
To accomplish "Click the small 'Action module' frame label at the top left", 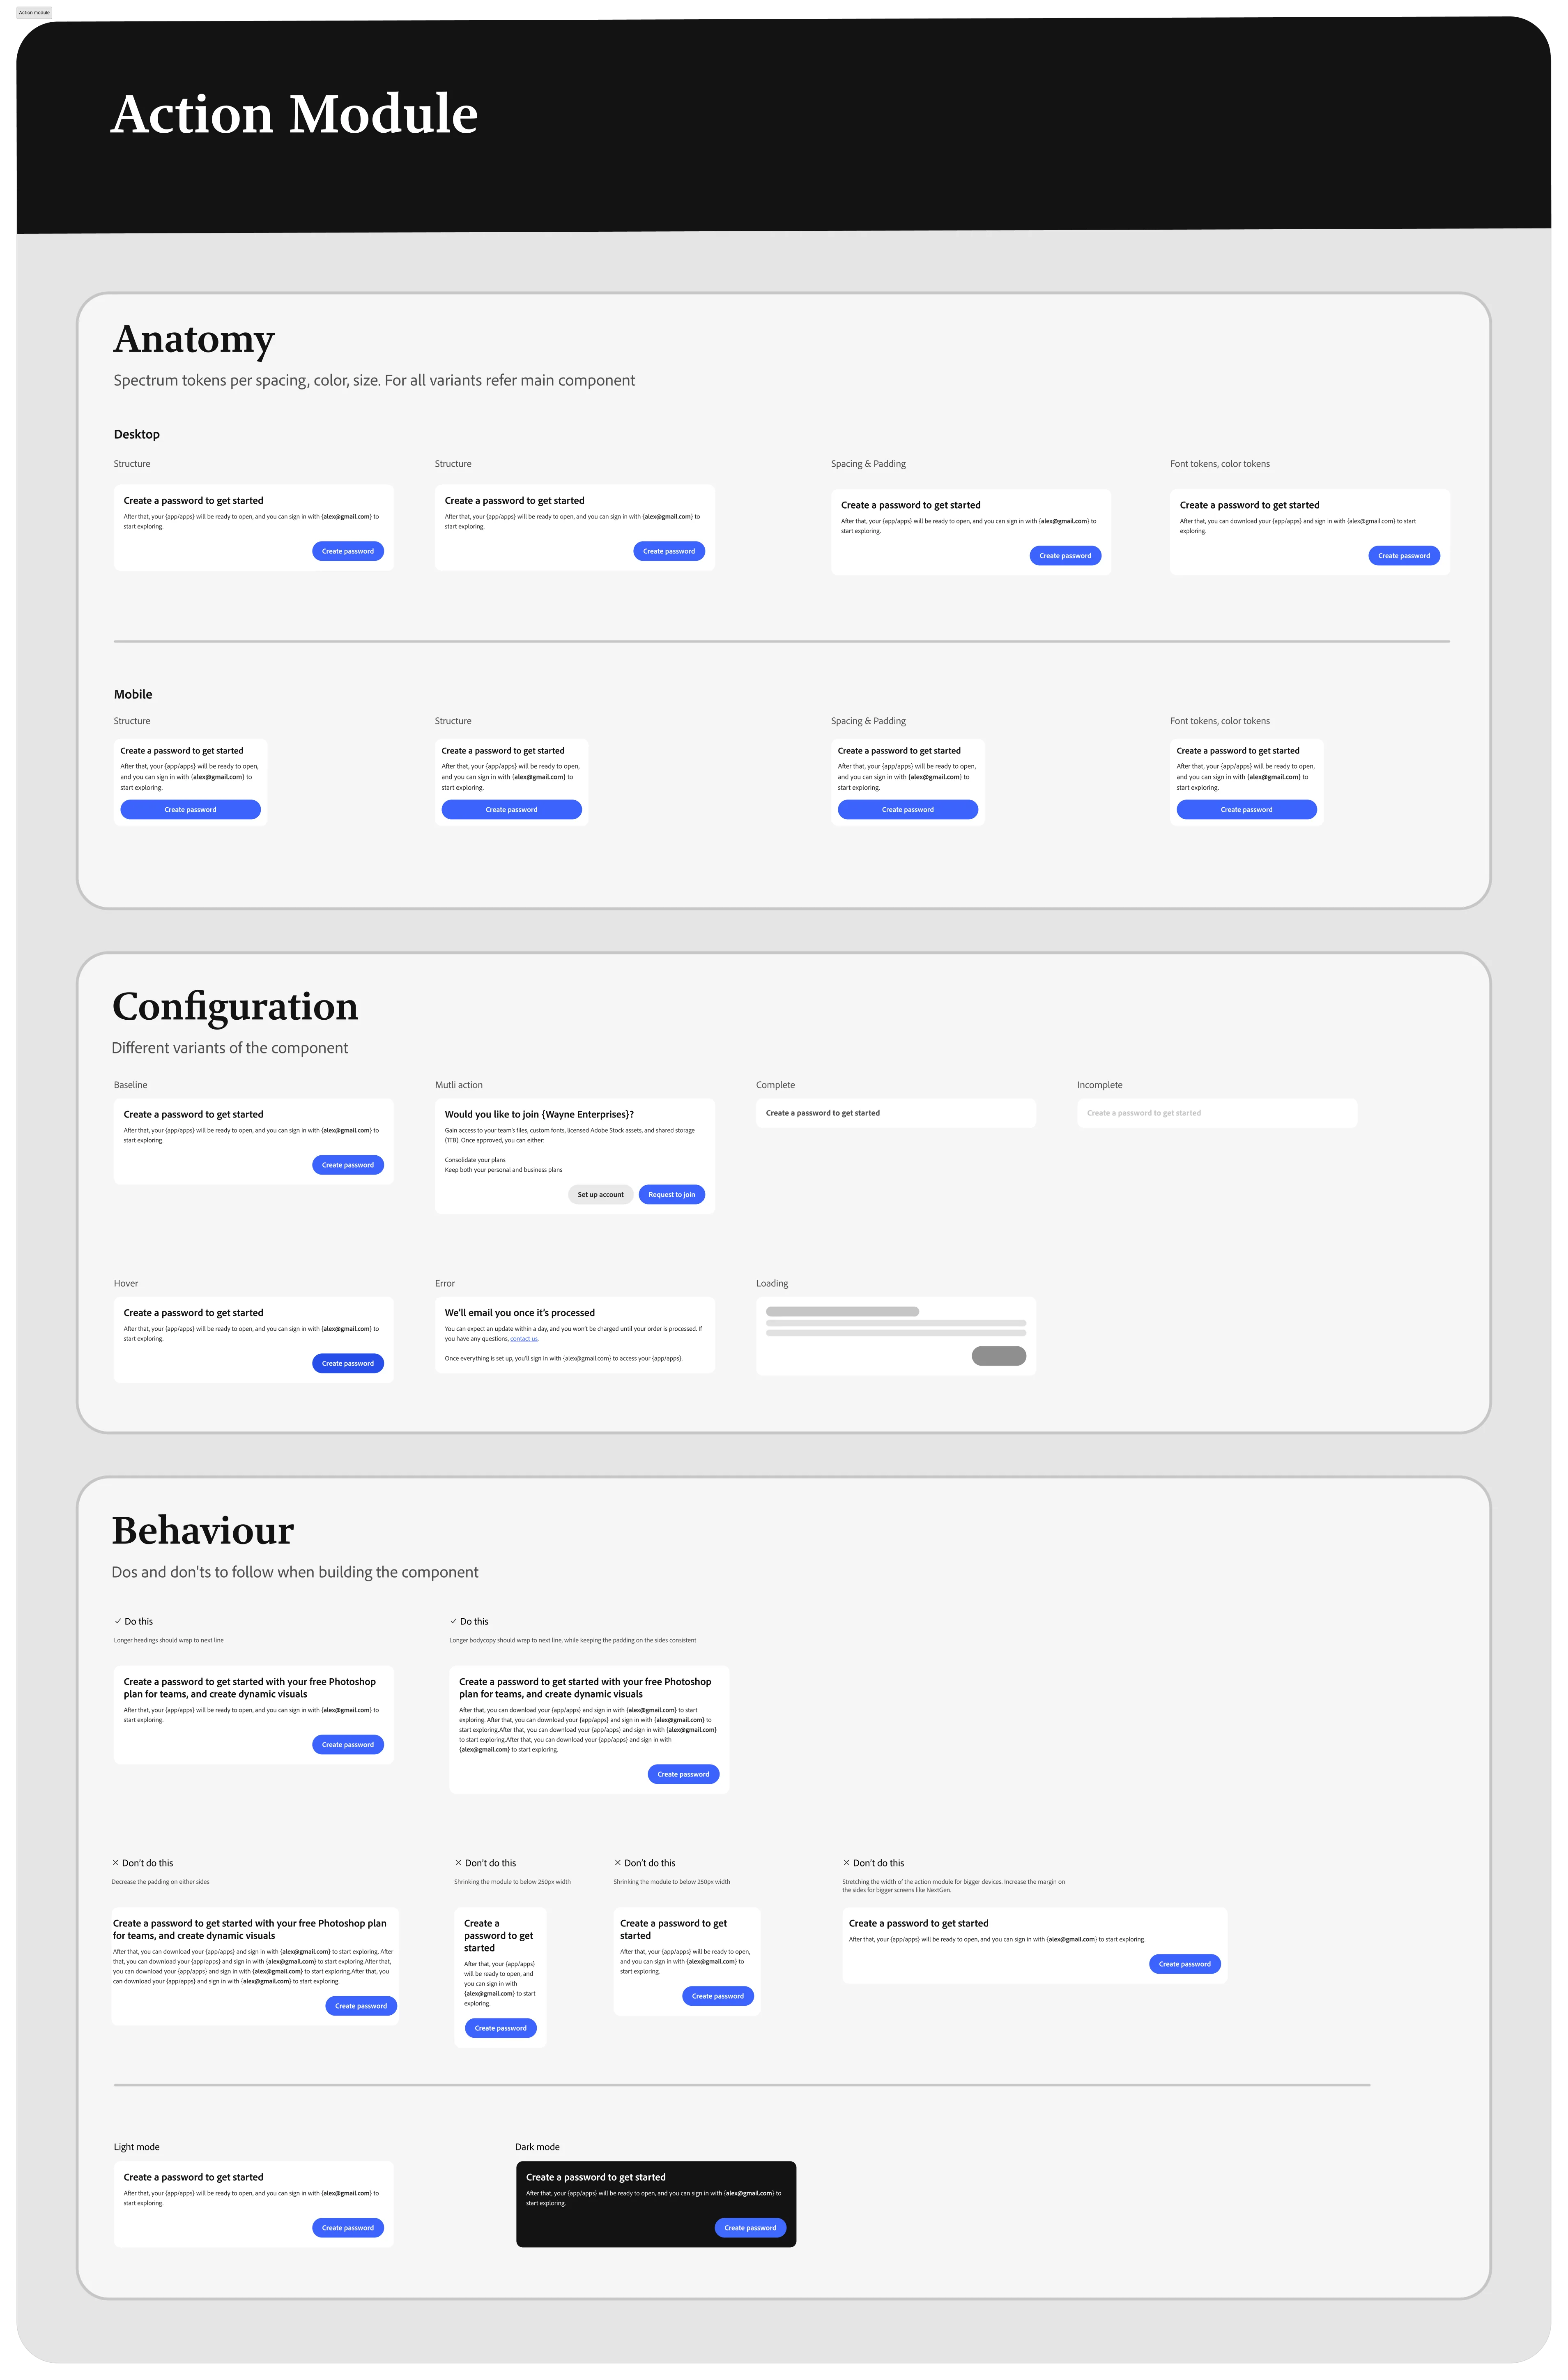I will click(34, 13).
